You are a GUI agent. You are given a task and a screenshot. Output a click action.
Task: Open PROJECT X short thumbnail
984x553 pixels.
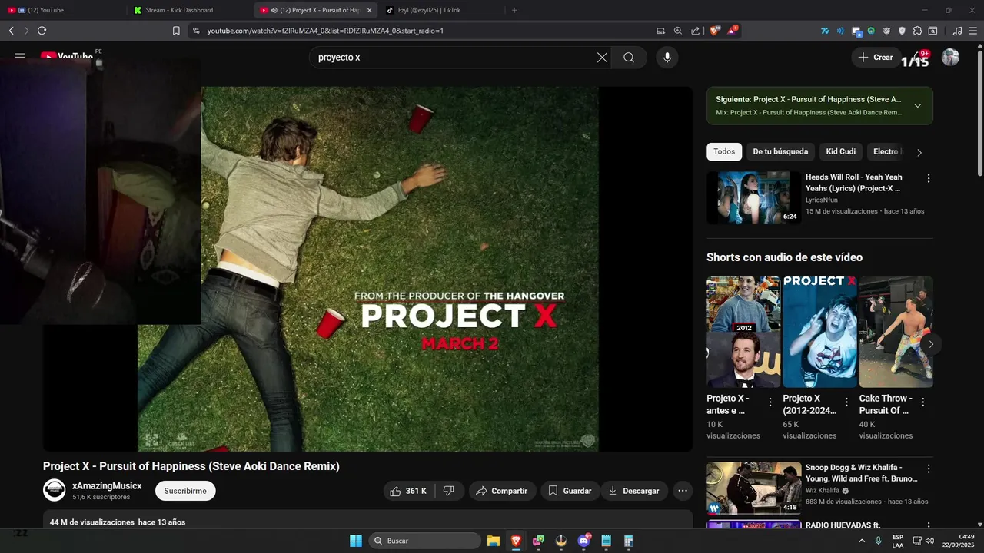click(x=819, y=332)
